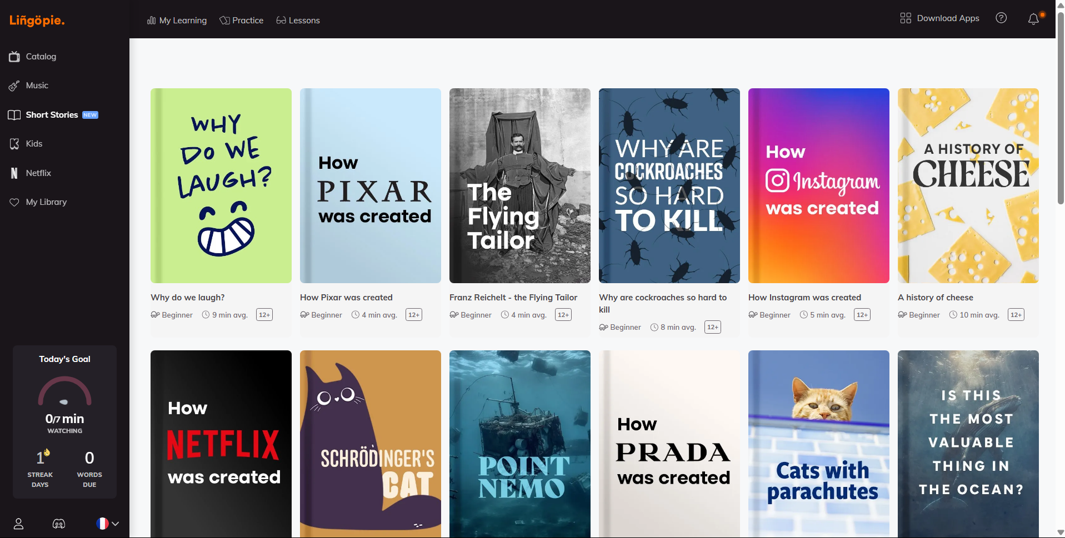Open cockroaches book cover
The width and height of the screenshot is (1065, 538).
click(x=669, y=185)
